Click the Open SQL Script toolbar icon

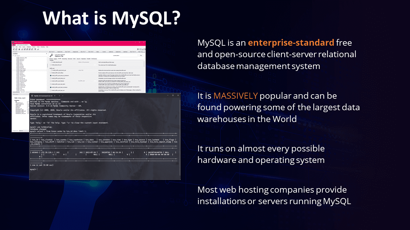point(16,49)
